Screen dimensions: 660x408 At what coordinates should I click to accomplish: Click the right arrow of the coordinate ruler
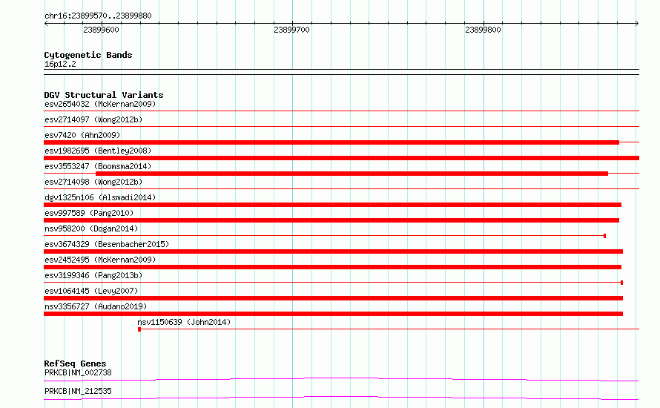(637, 23)
